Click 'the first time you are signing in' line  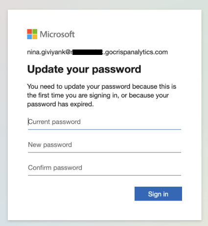point(98,95)
